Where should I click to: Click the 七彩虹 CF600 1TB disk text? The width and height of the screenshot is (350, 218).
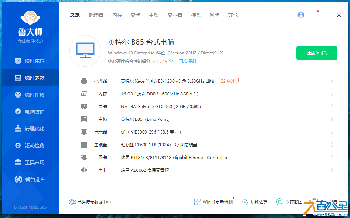[160, 145]
